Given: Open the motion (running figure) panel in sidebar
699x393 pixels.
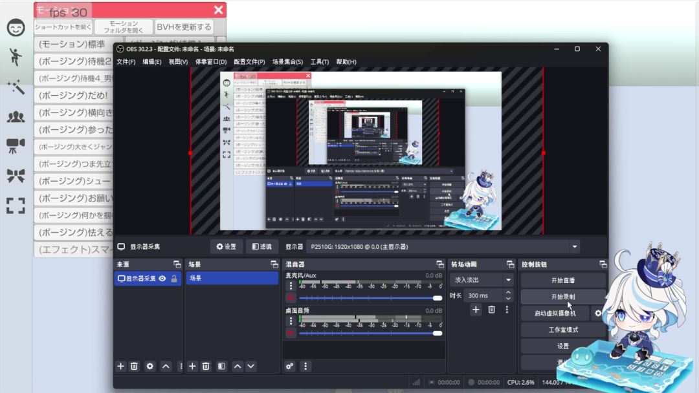Looking at the screenshot, I should [16, 57].
